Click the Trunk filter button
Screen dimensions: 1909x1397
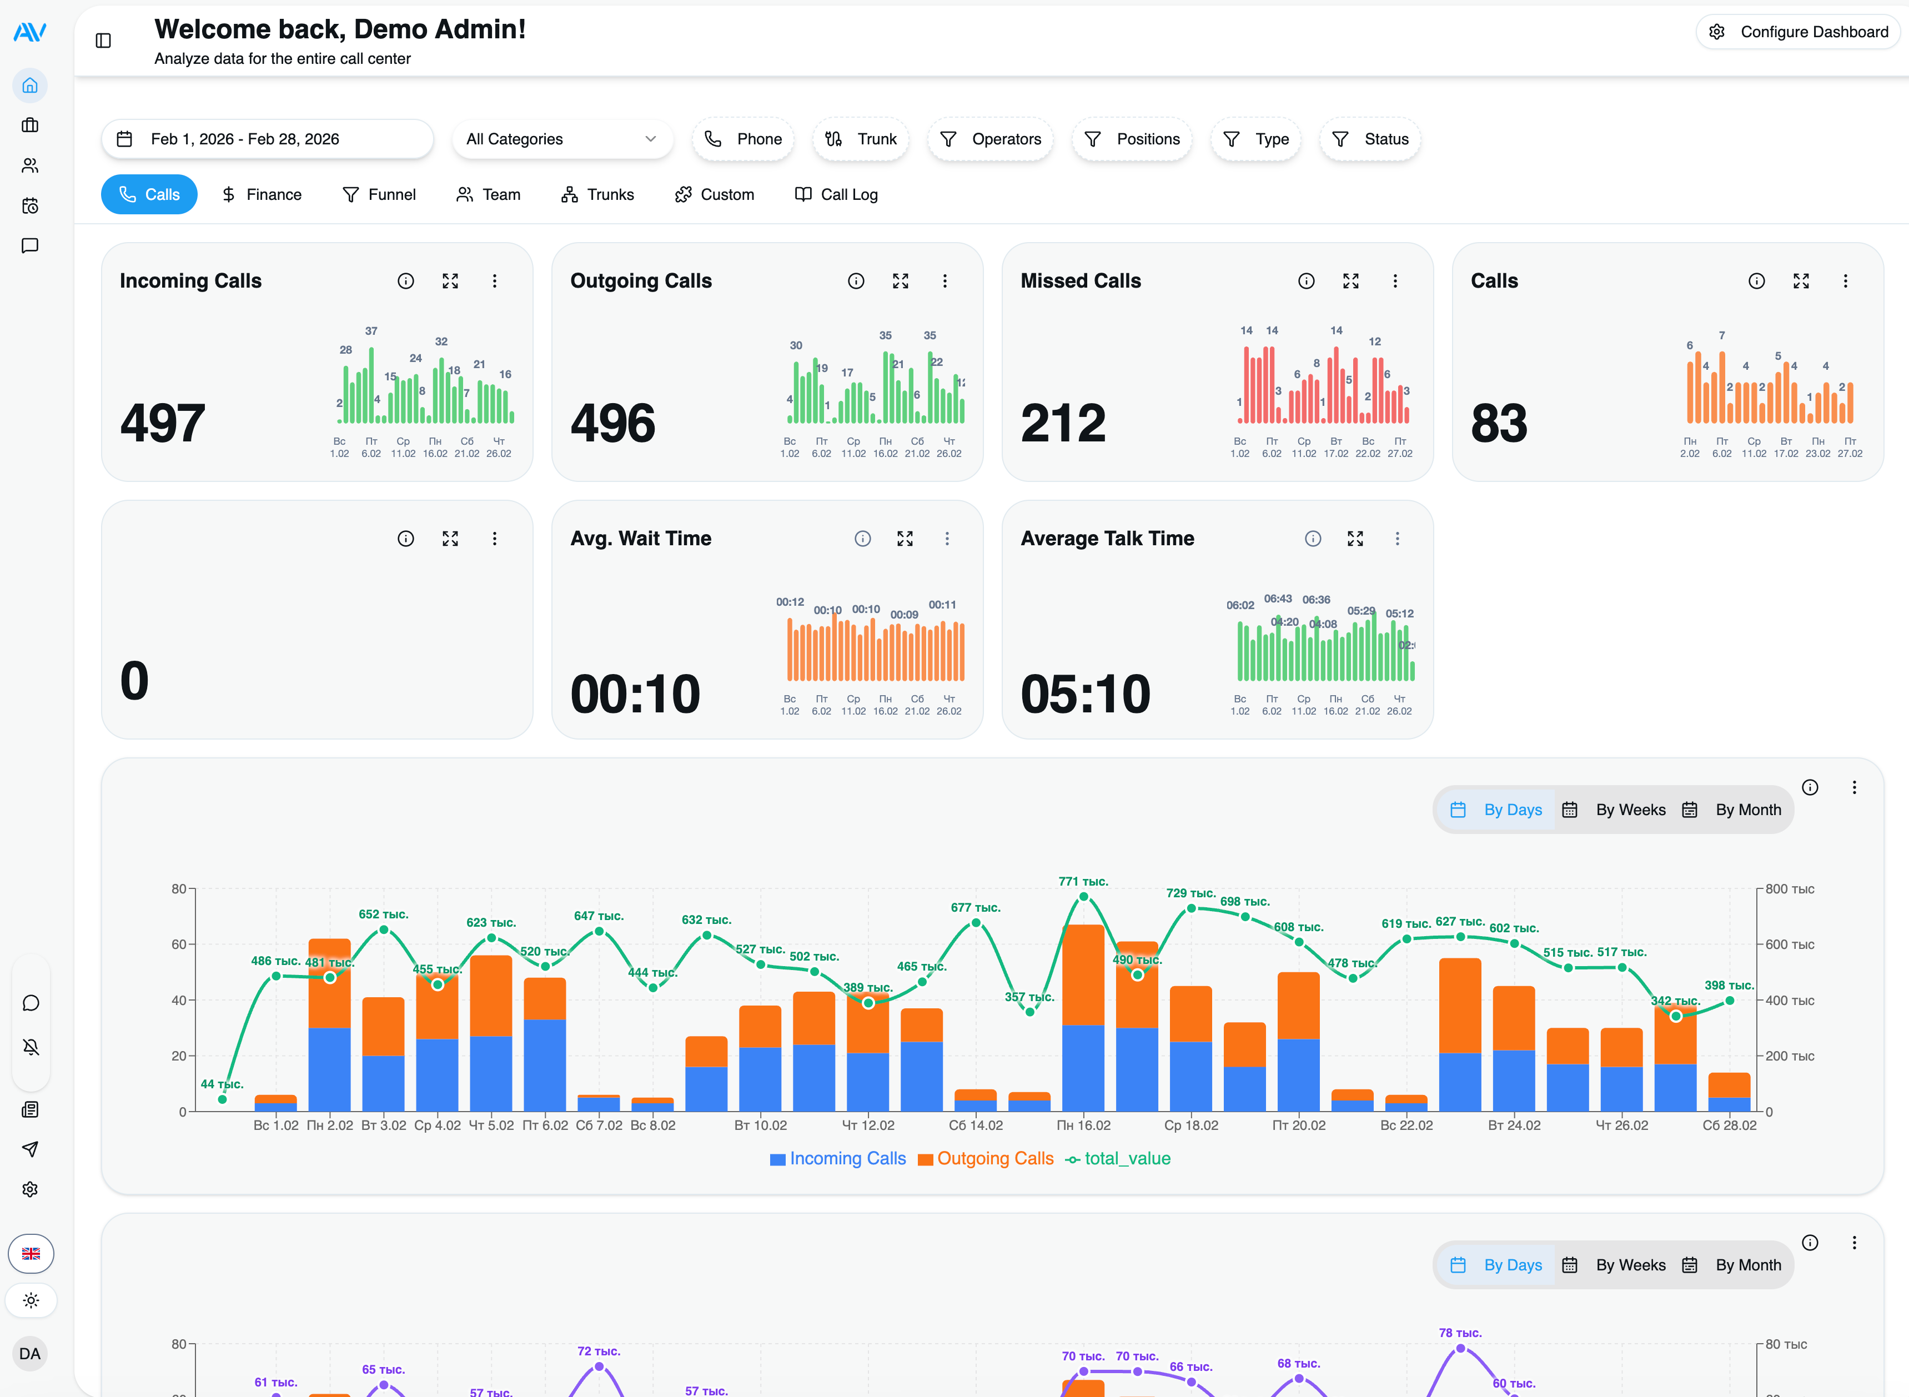(x=861, y=139)
